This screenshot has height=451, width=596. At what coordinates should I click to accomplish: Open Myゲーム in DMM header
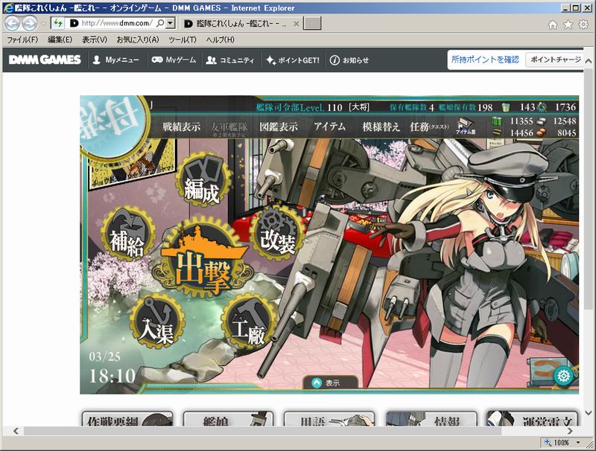tap(174, 60)
